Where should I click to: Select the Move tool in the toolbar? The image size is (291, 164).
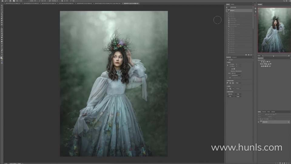tap(2, 5)
